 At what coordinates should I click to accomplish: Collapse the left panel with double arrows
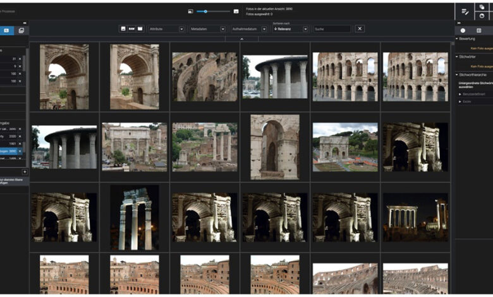click(25, 22)
